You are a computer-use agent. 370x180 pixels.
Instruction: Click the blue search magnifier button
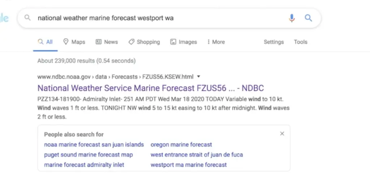point(308,18)
